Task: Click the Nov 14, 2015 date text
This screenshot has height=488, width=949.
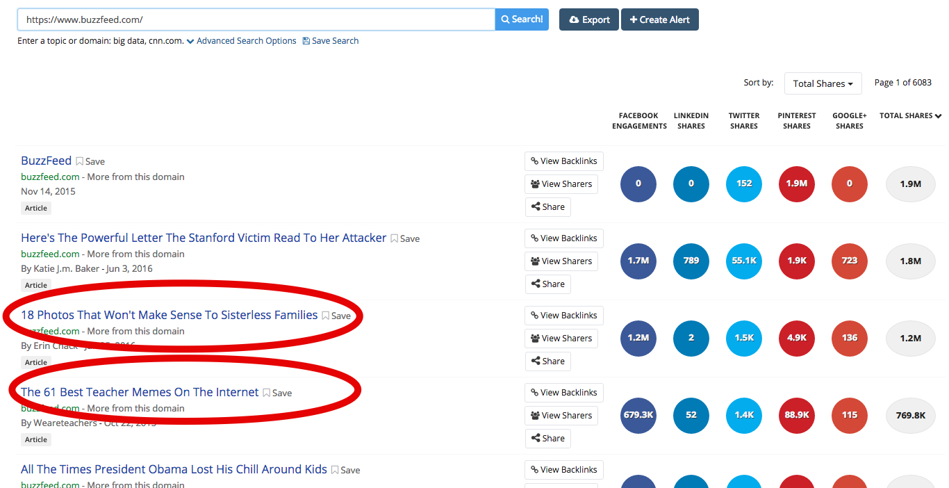Action: [x=48, y=192]
